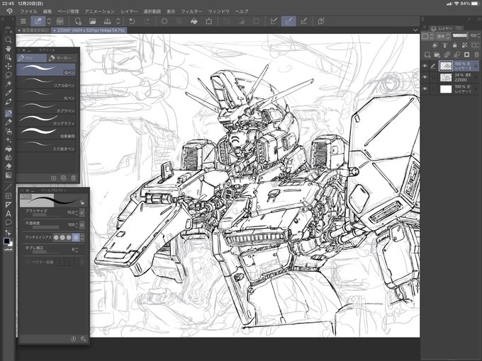The height and width of the screenshot is (361, 482).
Task: Toggle brush size pressure dynamics button
Action: 82,212
